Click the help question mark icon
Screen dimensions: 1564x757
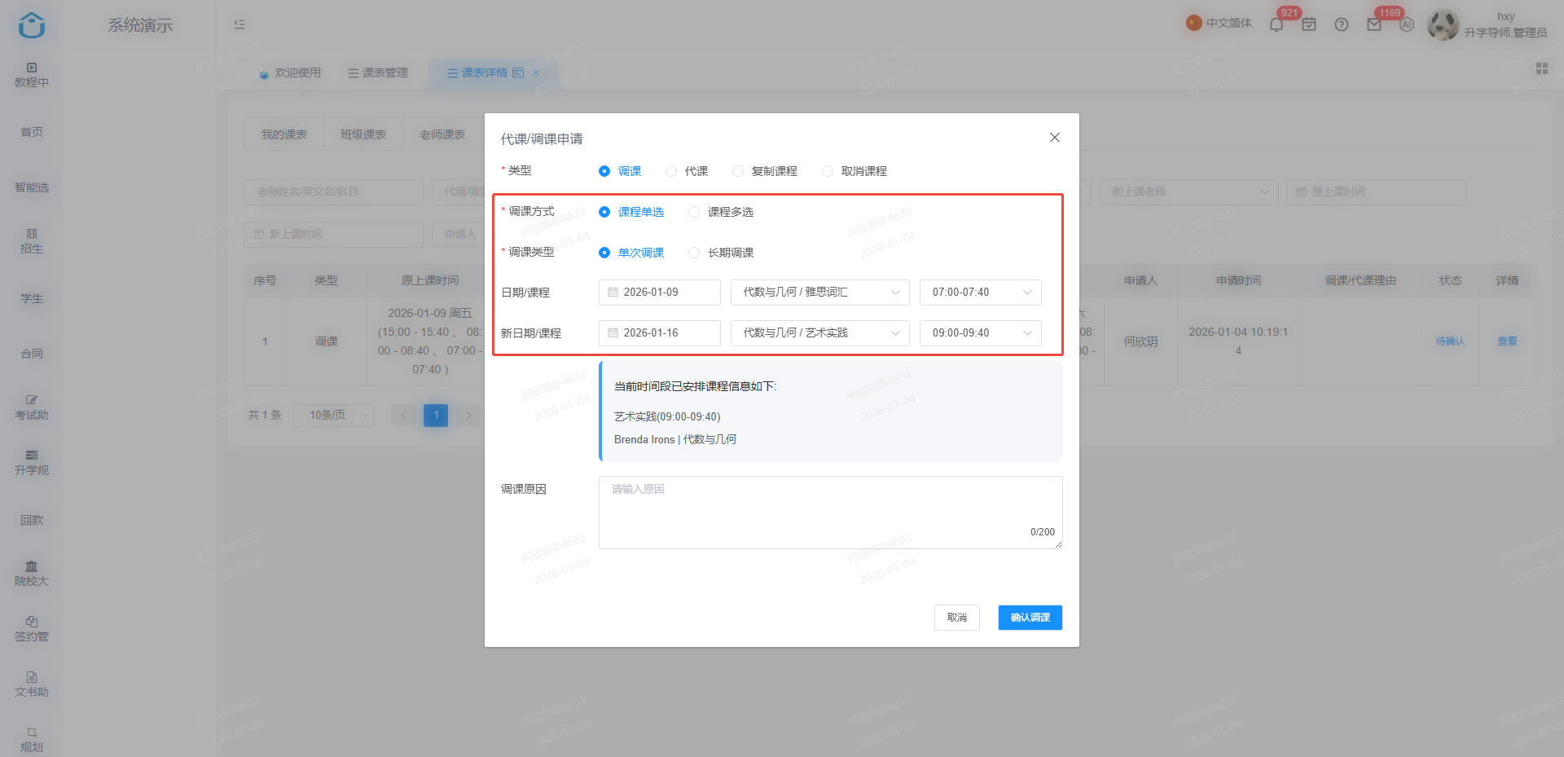[1342, 24]
